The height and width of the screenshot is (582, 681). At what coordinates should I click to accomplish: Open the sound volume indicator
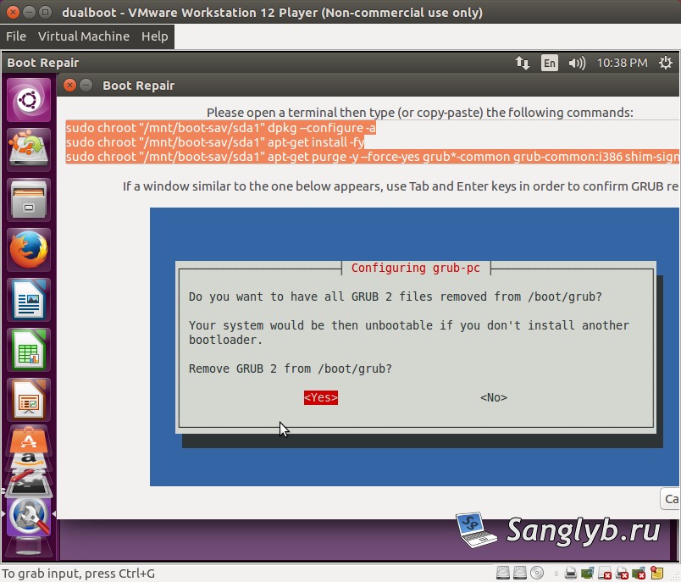click(577, 63)
